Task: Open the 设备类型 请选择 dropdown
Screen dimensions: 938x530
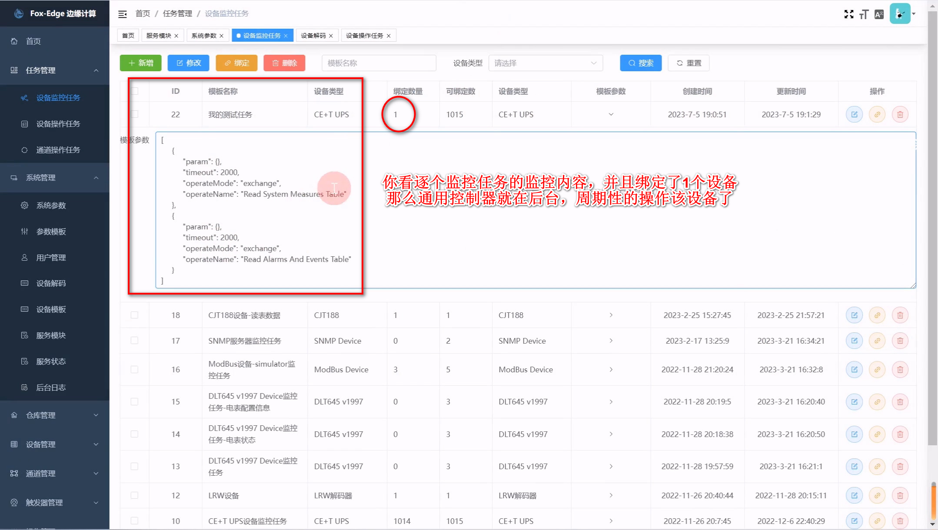Action: point(546,63)
